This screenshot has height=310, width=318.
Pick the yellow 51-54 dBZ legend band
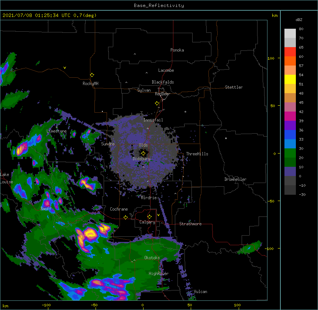[x=290, y=79]
